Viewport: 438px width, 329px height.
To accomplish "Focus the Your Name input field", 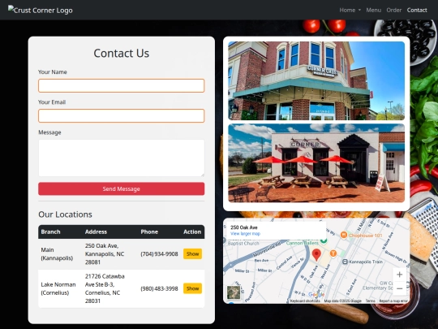I will click(121, 85).
